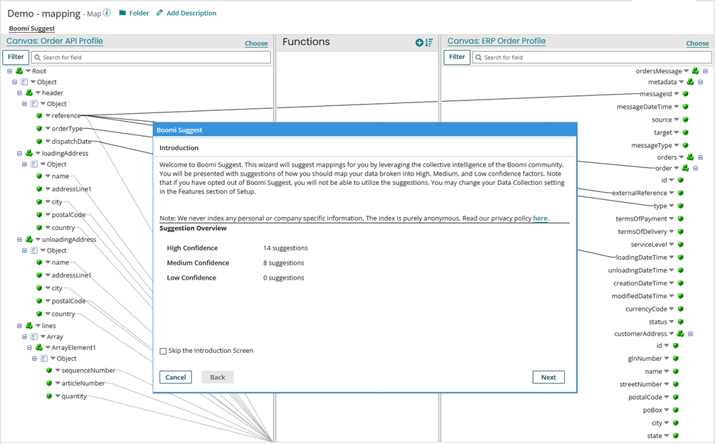Click the green cube icon beside messageId
This screenshot has height=444, width=715.
click(685, 94)
